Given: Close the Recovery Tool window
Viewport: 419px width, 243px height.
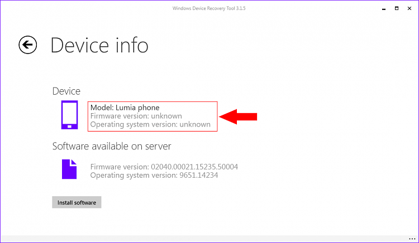Looking at the screenshot, I should [410, 8].
